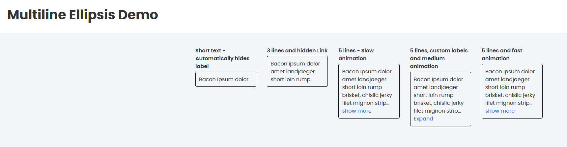Click "brisket, chislic jerky" text in medium animation box

pyautogui.click(x=438, y=103)
